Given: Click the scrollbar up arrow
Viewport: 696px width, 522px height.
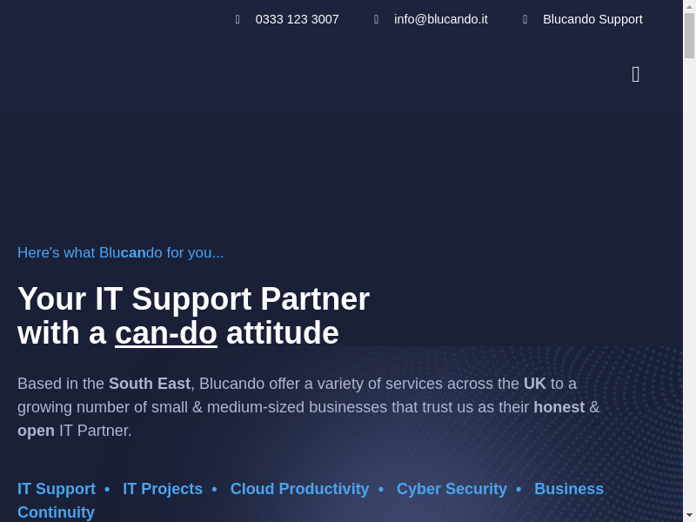Looking at the screenshot, I should 689,6.
